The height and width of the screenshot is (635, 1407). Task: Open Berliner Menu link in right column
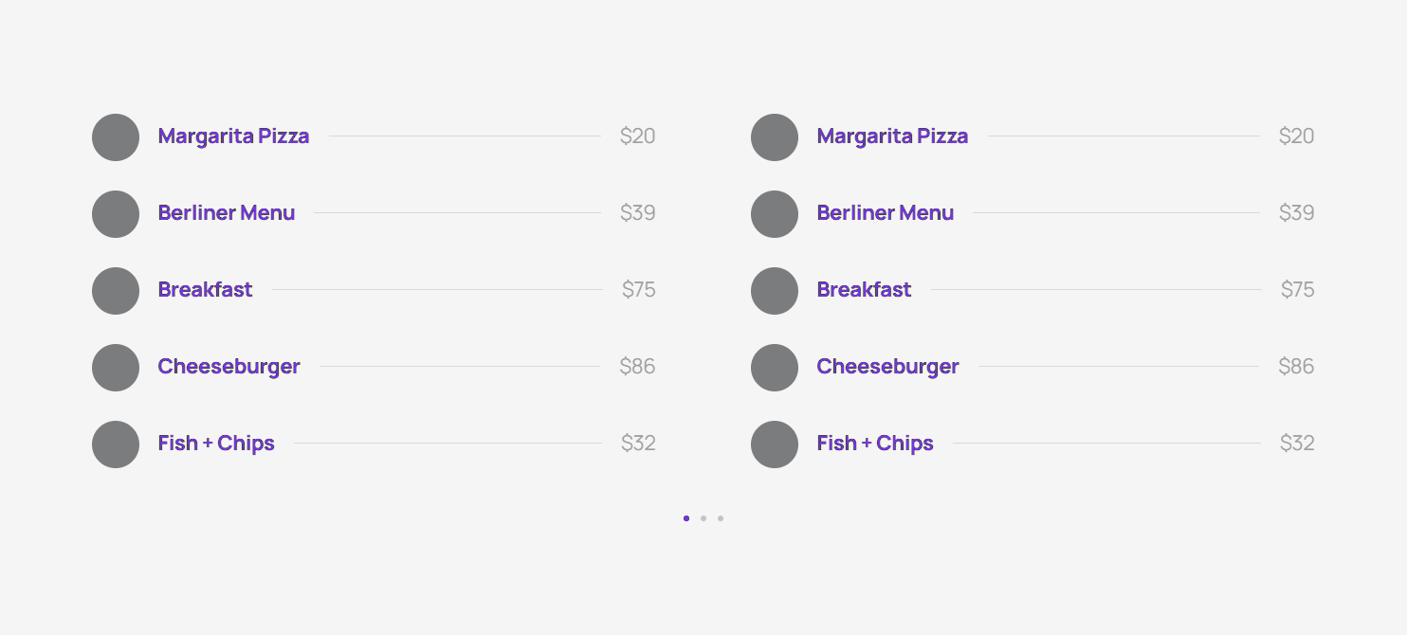tap(886, 213)
